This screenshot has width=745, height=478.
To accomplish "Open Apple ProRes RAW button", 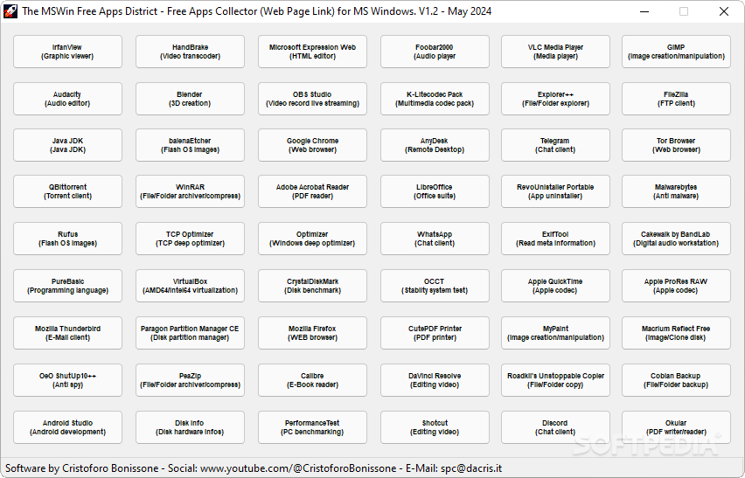I will click(x=676, y=286).
